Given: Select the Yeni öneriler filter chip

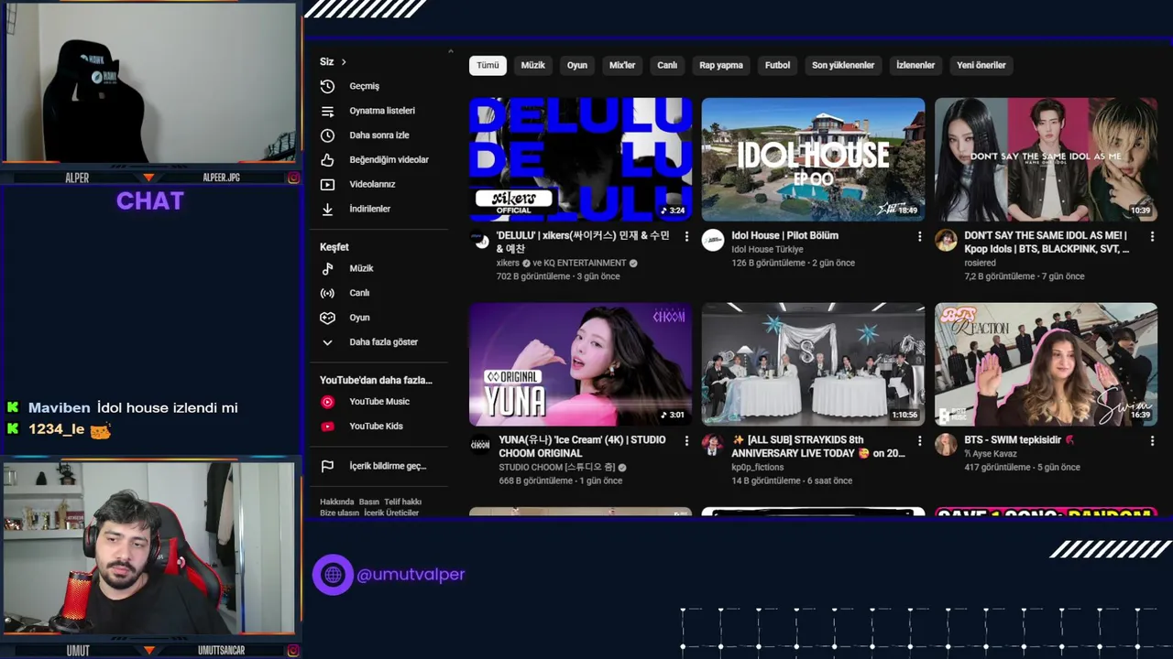Looking at the screenshot, I should 981,66.
